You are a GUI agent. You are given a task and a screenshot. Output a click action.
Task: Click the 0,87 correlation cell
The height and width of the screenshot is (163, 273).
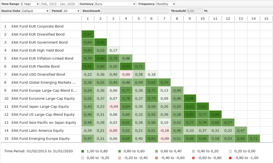88,34
